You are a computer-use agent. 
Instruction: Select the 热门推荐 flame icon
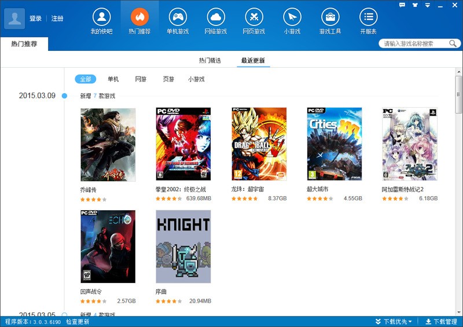[139, 17]
